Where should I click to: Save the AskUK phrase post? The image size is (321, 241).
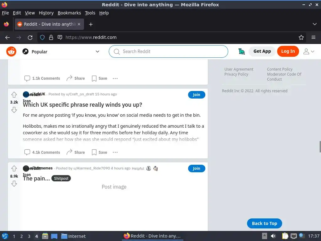coord(99,152)
